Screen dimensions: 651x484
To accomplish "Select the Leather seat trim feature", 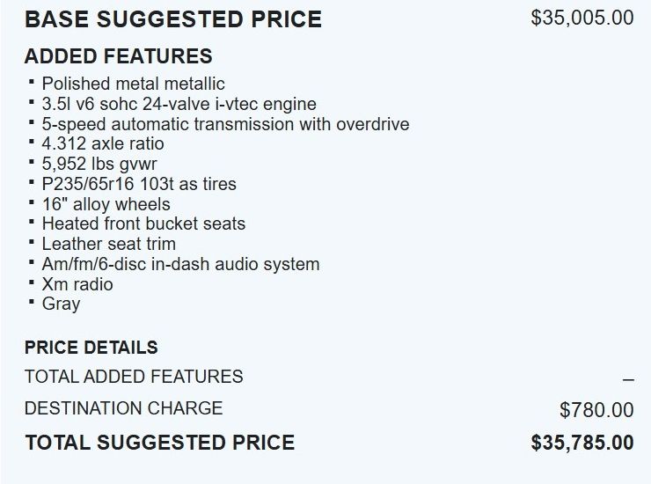I will tap(108, 244).
